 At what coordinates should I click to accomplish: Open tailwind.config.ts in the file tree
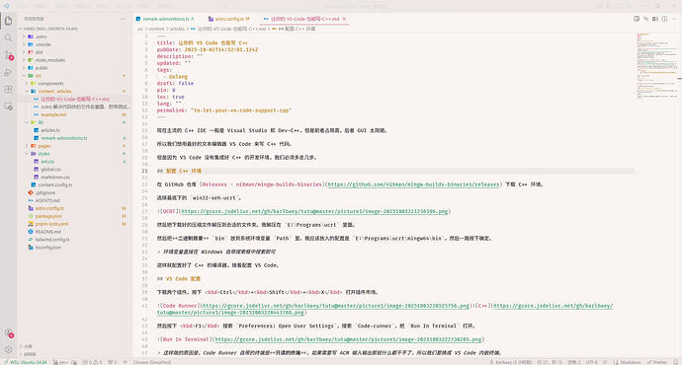[52, 240]
